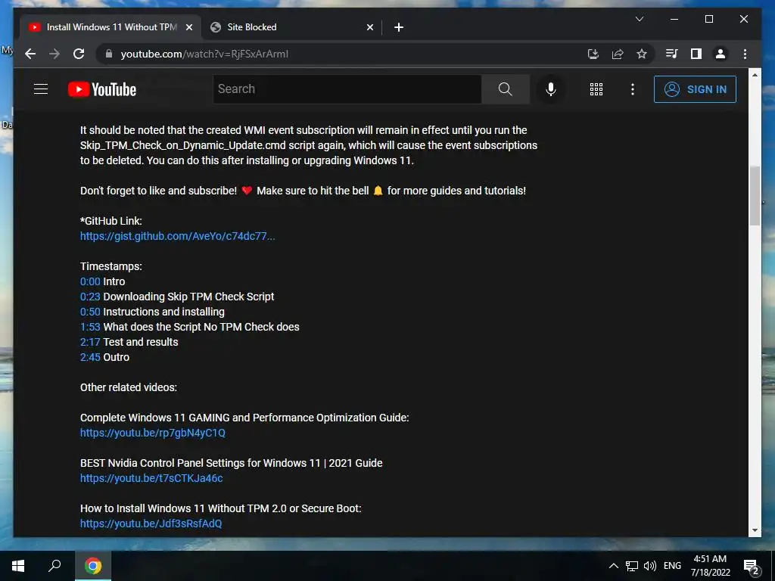Click Chrome's forward arrow
Image resolution: width=775 pixels, height=581 pixels.
point(54,54)
